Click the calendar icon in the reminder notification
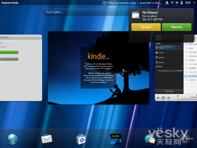The height and width of the screenshot is (148, 197). click(136, 15)
